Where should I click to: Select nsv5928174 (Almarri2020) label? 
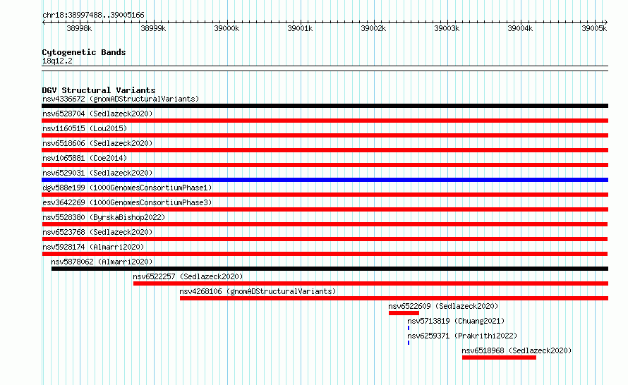click(93, 247)
